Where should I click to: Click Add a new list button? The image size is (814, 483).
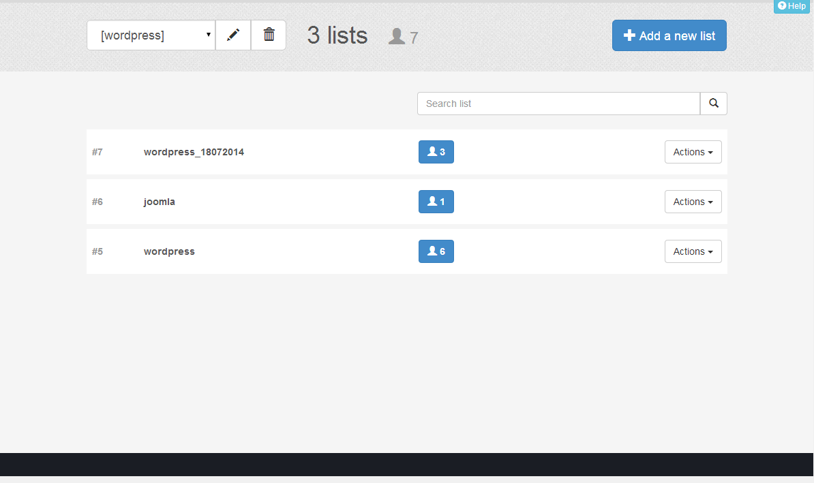(669, 35)
